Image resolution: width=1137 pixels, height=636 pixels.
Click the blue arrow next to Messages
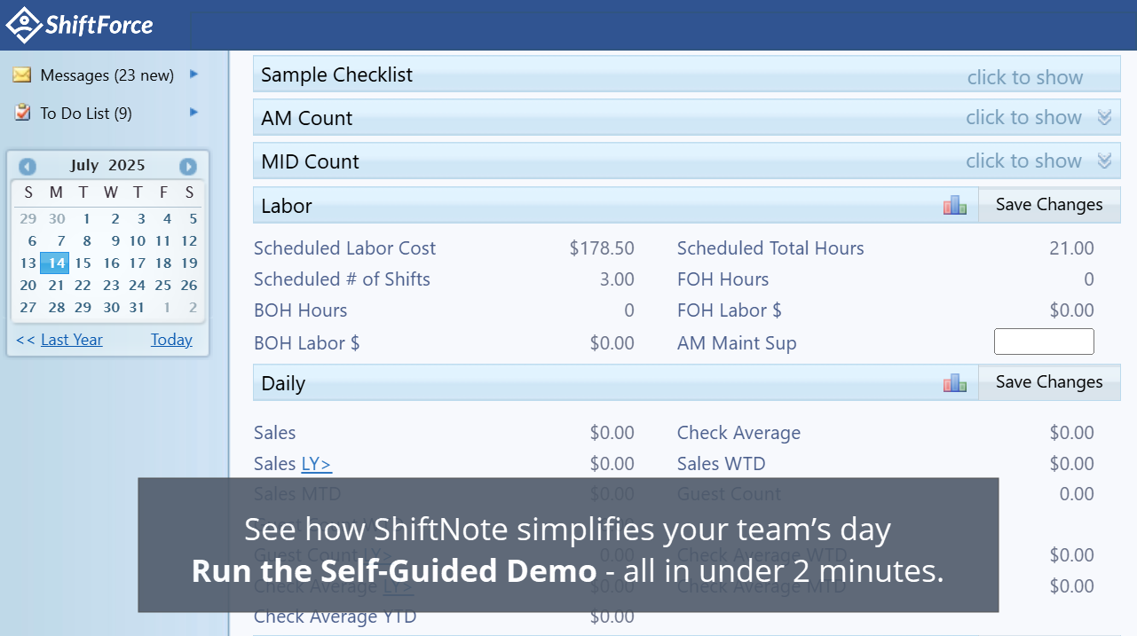(193, 75)
